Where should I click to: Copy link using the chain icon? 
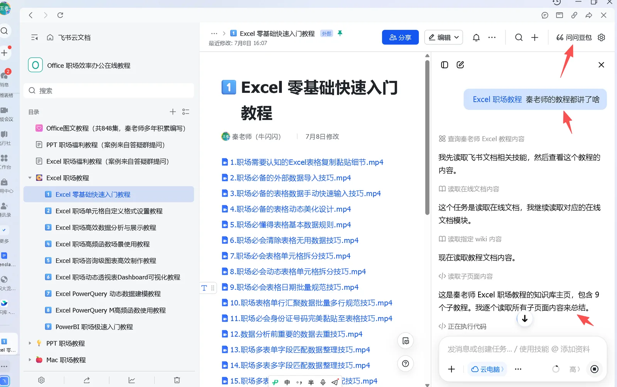[574, 15]
